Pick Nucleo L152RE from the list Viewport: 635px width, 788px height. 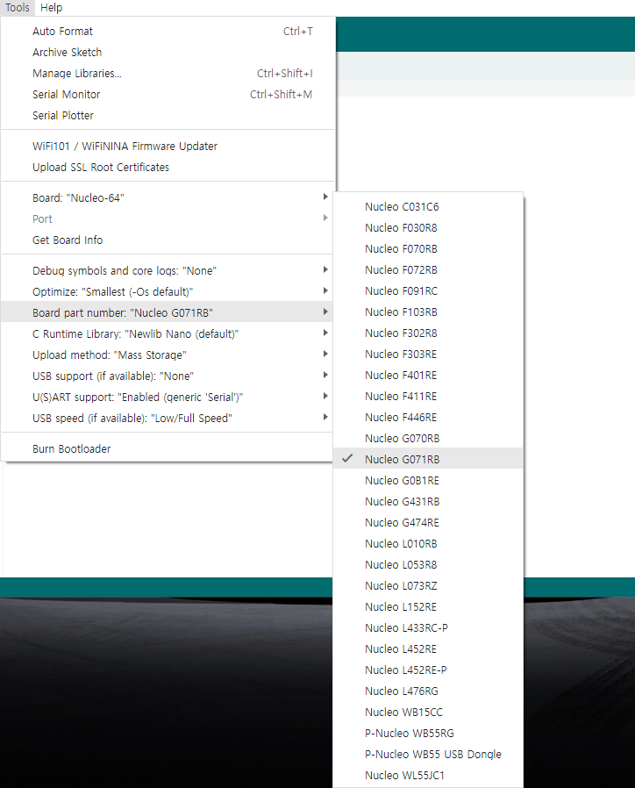(x=428, y=607)
